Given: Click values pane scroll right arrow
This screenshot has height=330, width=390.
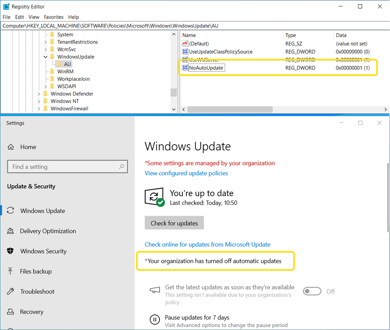Looking at the screenshot, I should pyautogui.click(x=386, y=110).
